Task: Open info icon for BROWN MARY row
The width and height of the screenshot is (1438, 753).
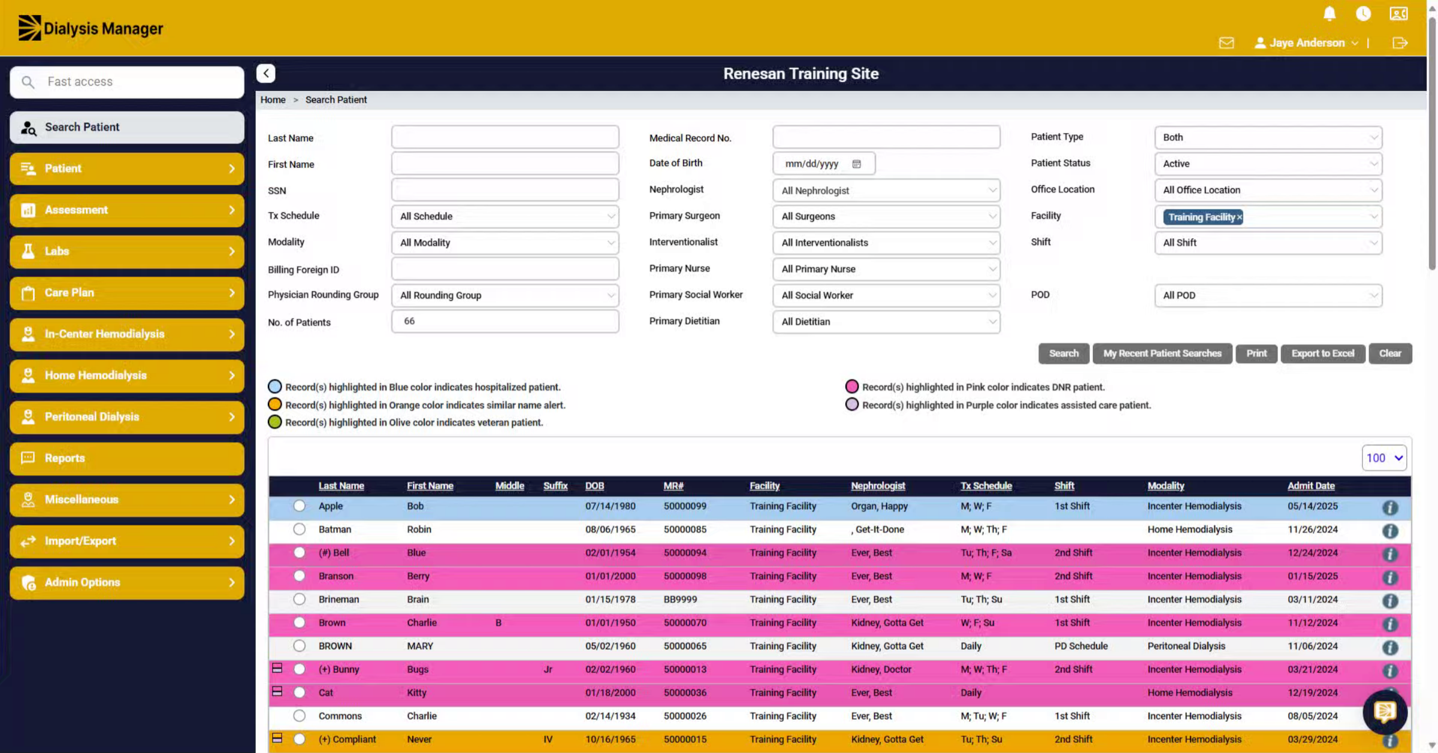Action: point(1390,648)
